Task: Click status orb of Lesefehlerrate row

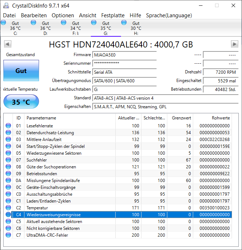Action: (x=8, y=126)
